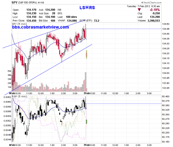Click the tallest gray volume bar at 7Feb open

[x=85, y=82]
